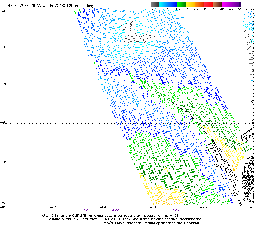The image size is (256, 225).
Task: Click the purple '3:58' time label
Action: (x=116, y=210)
